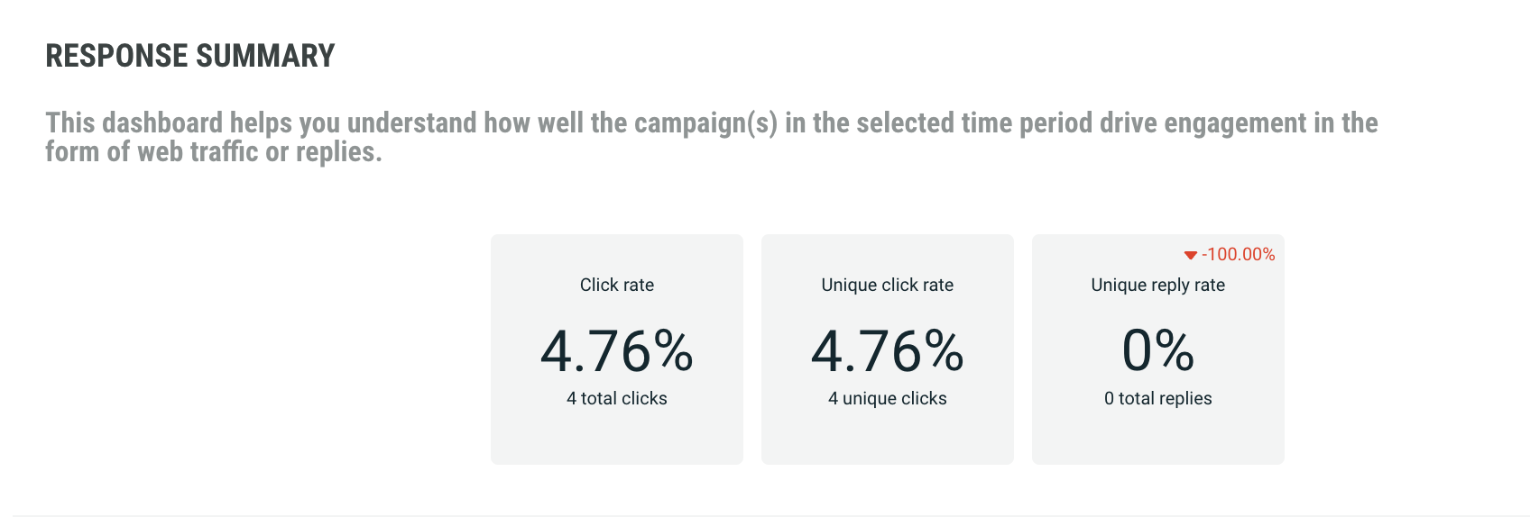
Task: Click the 0% unique reply rate value
Action: [x=1158, y=350]
